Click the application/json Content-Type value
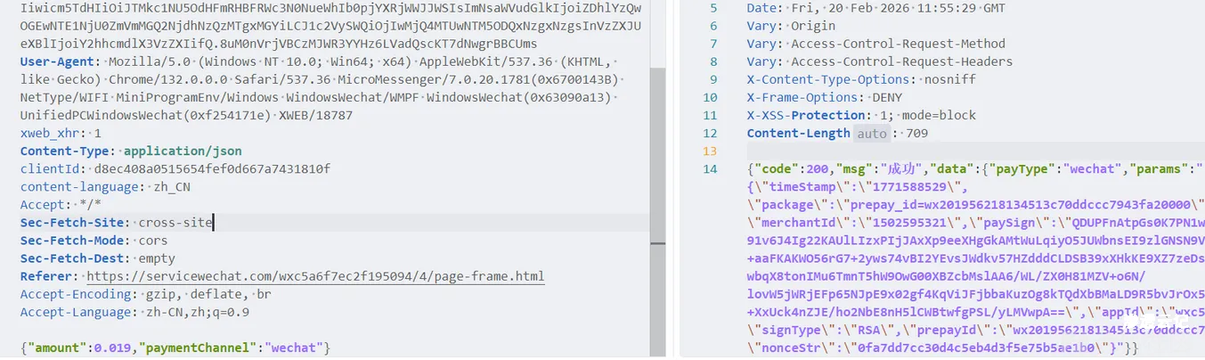1205x360 pixels. [x=183, y=151]
